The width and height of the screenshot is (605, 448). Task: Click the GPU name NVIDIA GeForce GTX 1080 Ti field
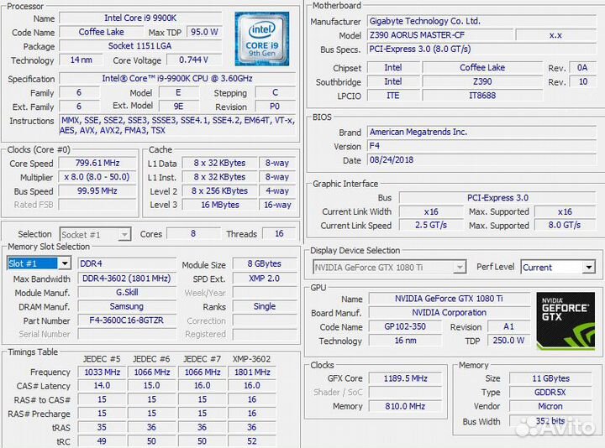(x=449, y=299)
